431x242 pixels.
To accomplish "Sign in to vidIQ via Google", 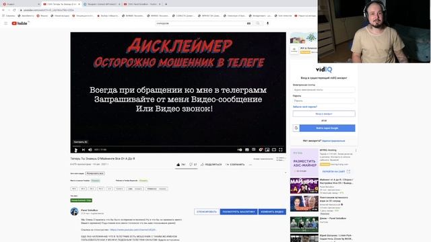I will (x=324, y=128).
